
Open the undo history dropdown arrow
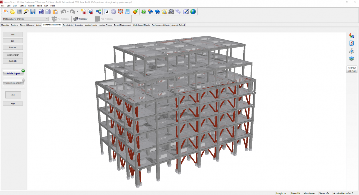[x=68, y=12]
